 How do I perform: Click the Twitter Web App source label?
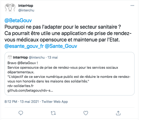(55, 102)
